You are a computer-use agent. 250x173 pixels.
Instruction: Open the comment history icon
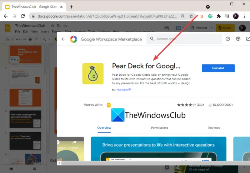pos(167,28)
